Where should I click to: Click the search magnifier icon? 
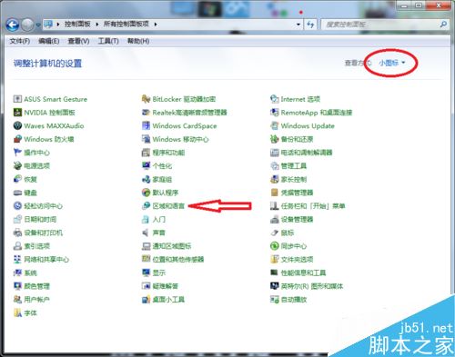pos(443,25)
